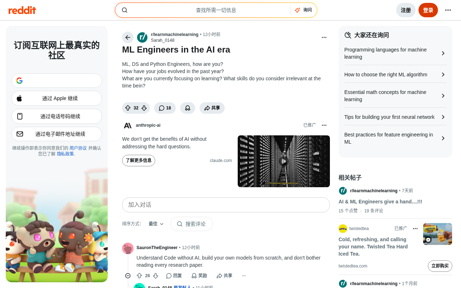Image resolution: width=461 pixels, height=288 pixels.
Task: Select 通过电话号码继续
Action: 57,116
